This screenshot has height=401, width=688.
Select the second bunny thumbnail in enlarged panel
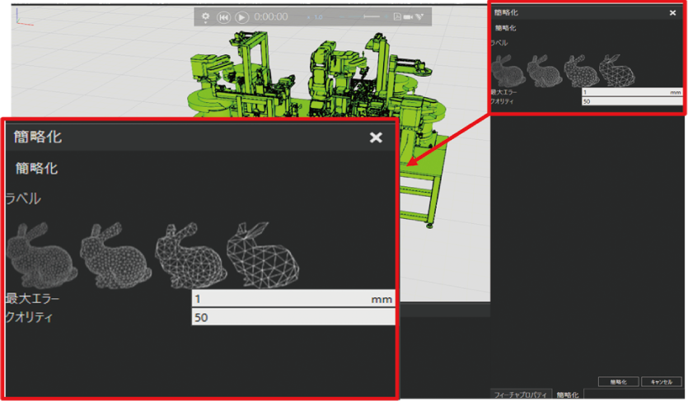tap(114, 252)
